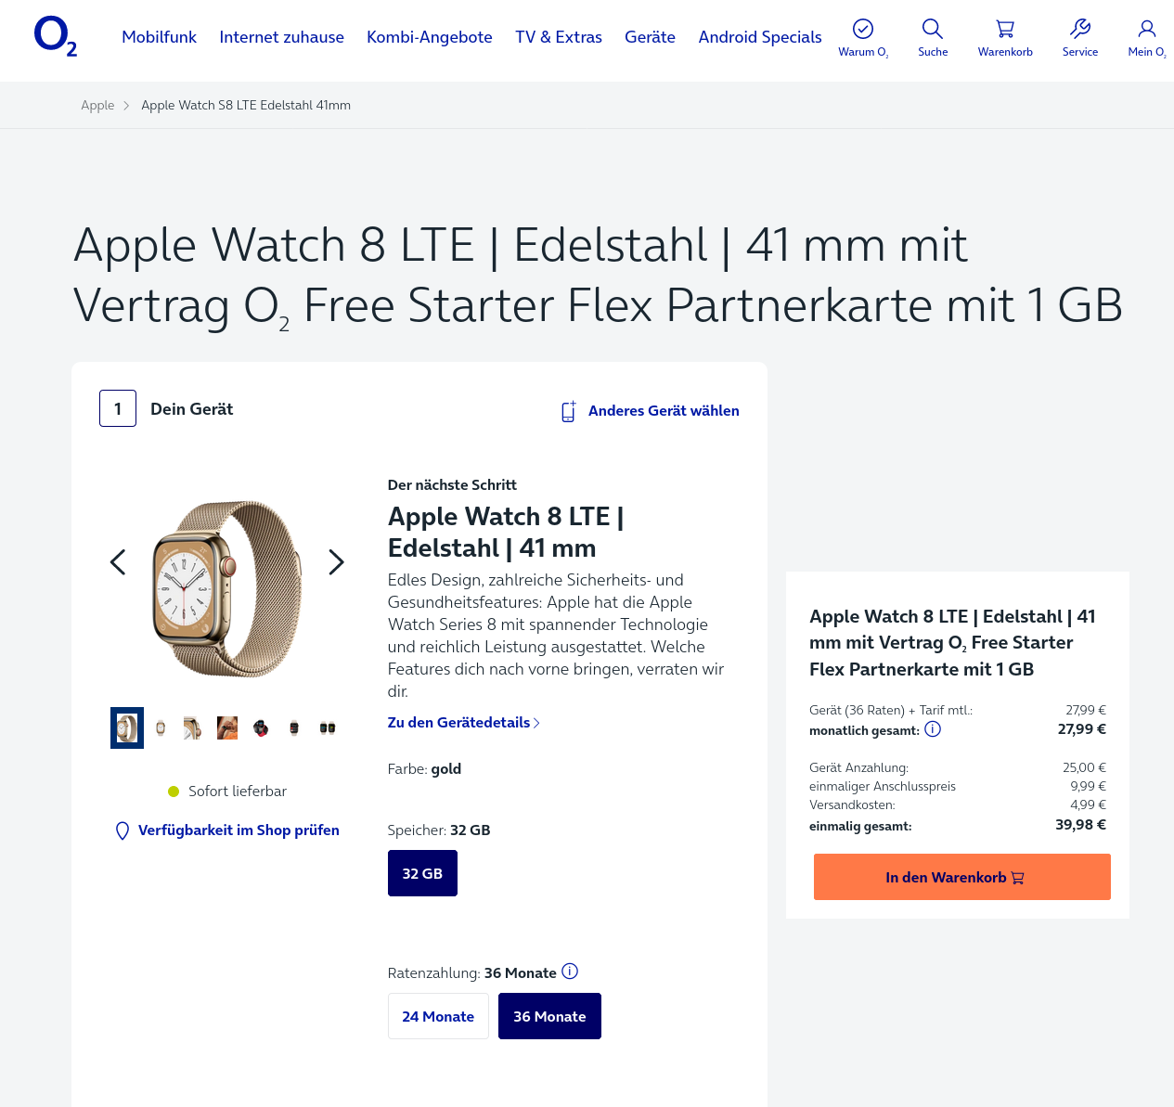Show the next watch image
The image size is (1174, 1107).
pyautogui.click(x=337, y=562)
